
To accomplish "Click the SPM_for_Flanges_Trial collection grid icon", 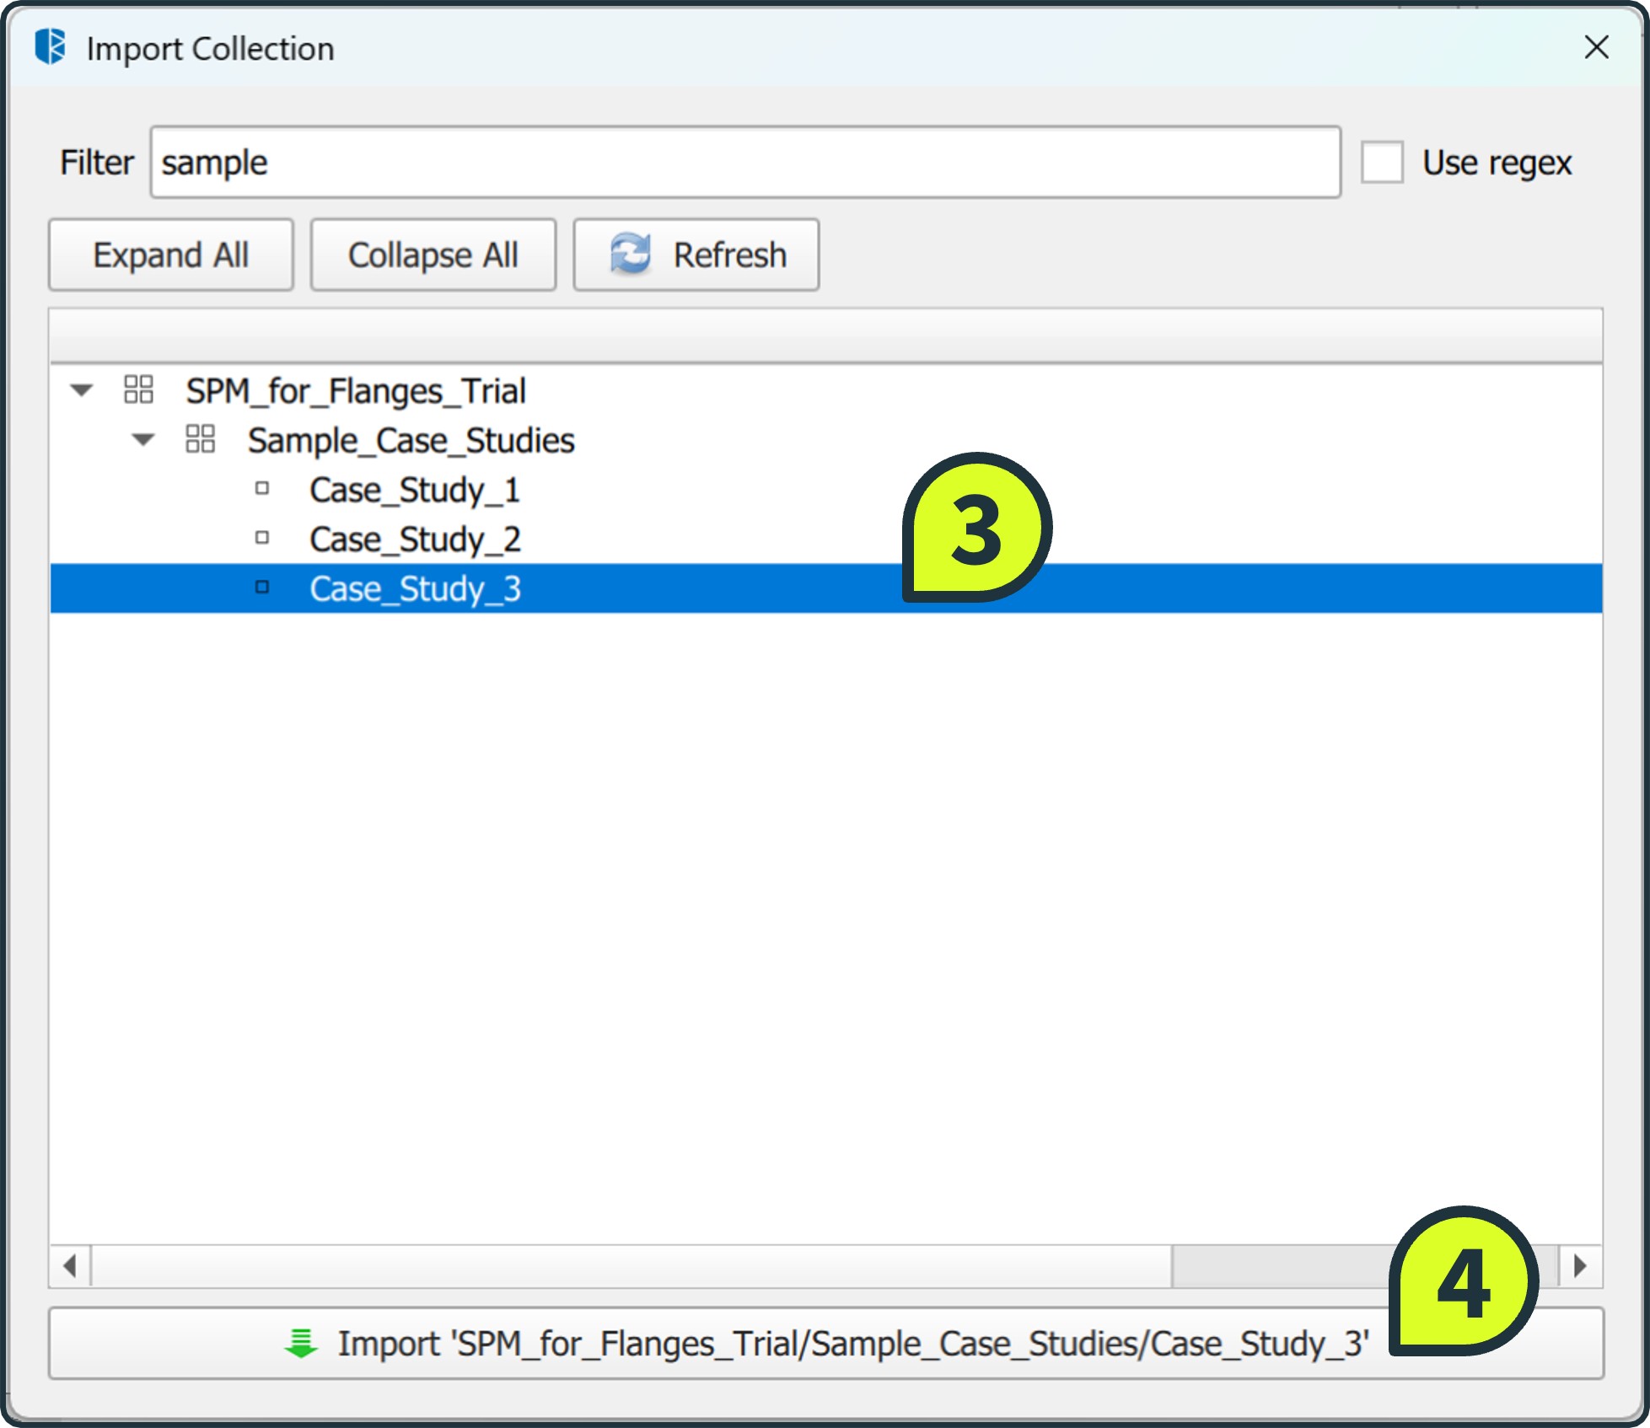I will click(x=138, y=389).
